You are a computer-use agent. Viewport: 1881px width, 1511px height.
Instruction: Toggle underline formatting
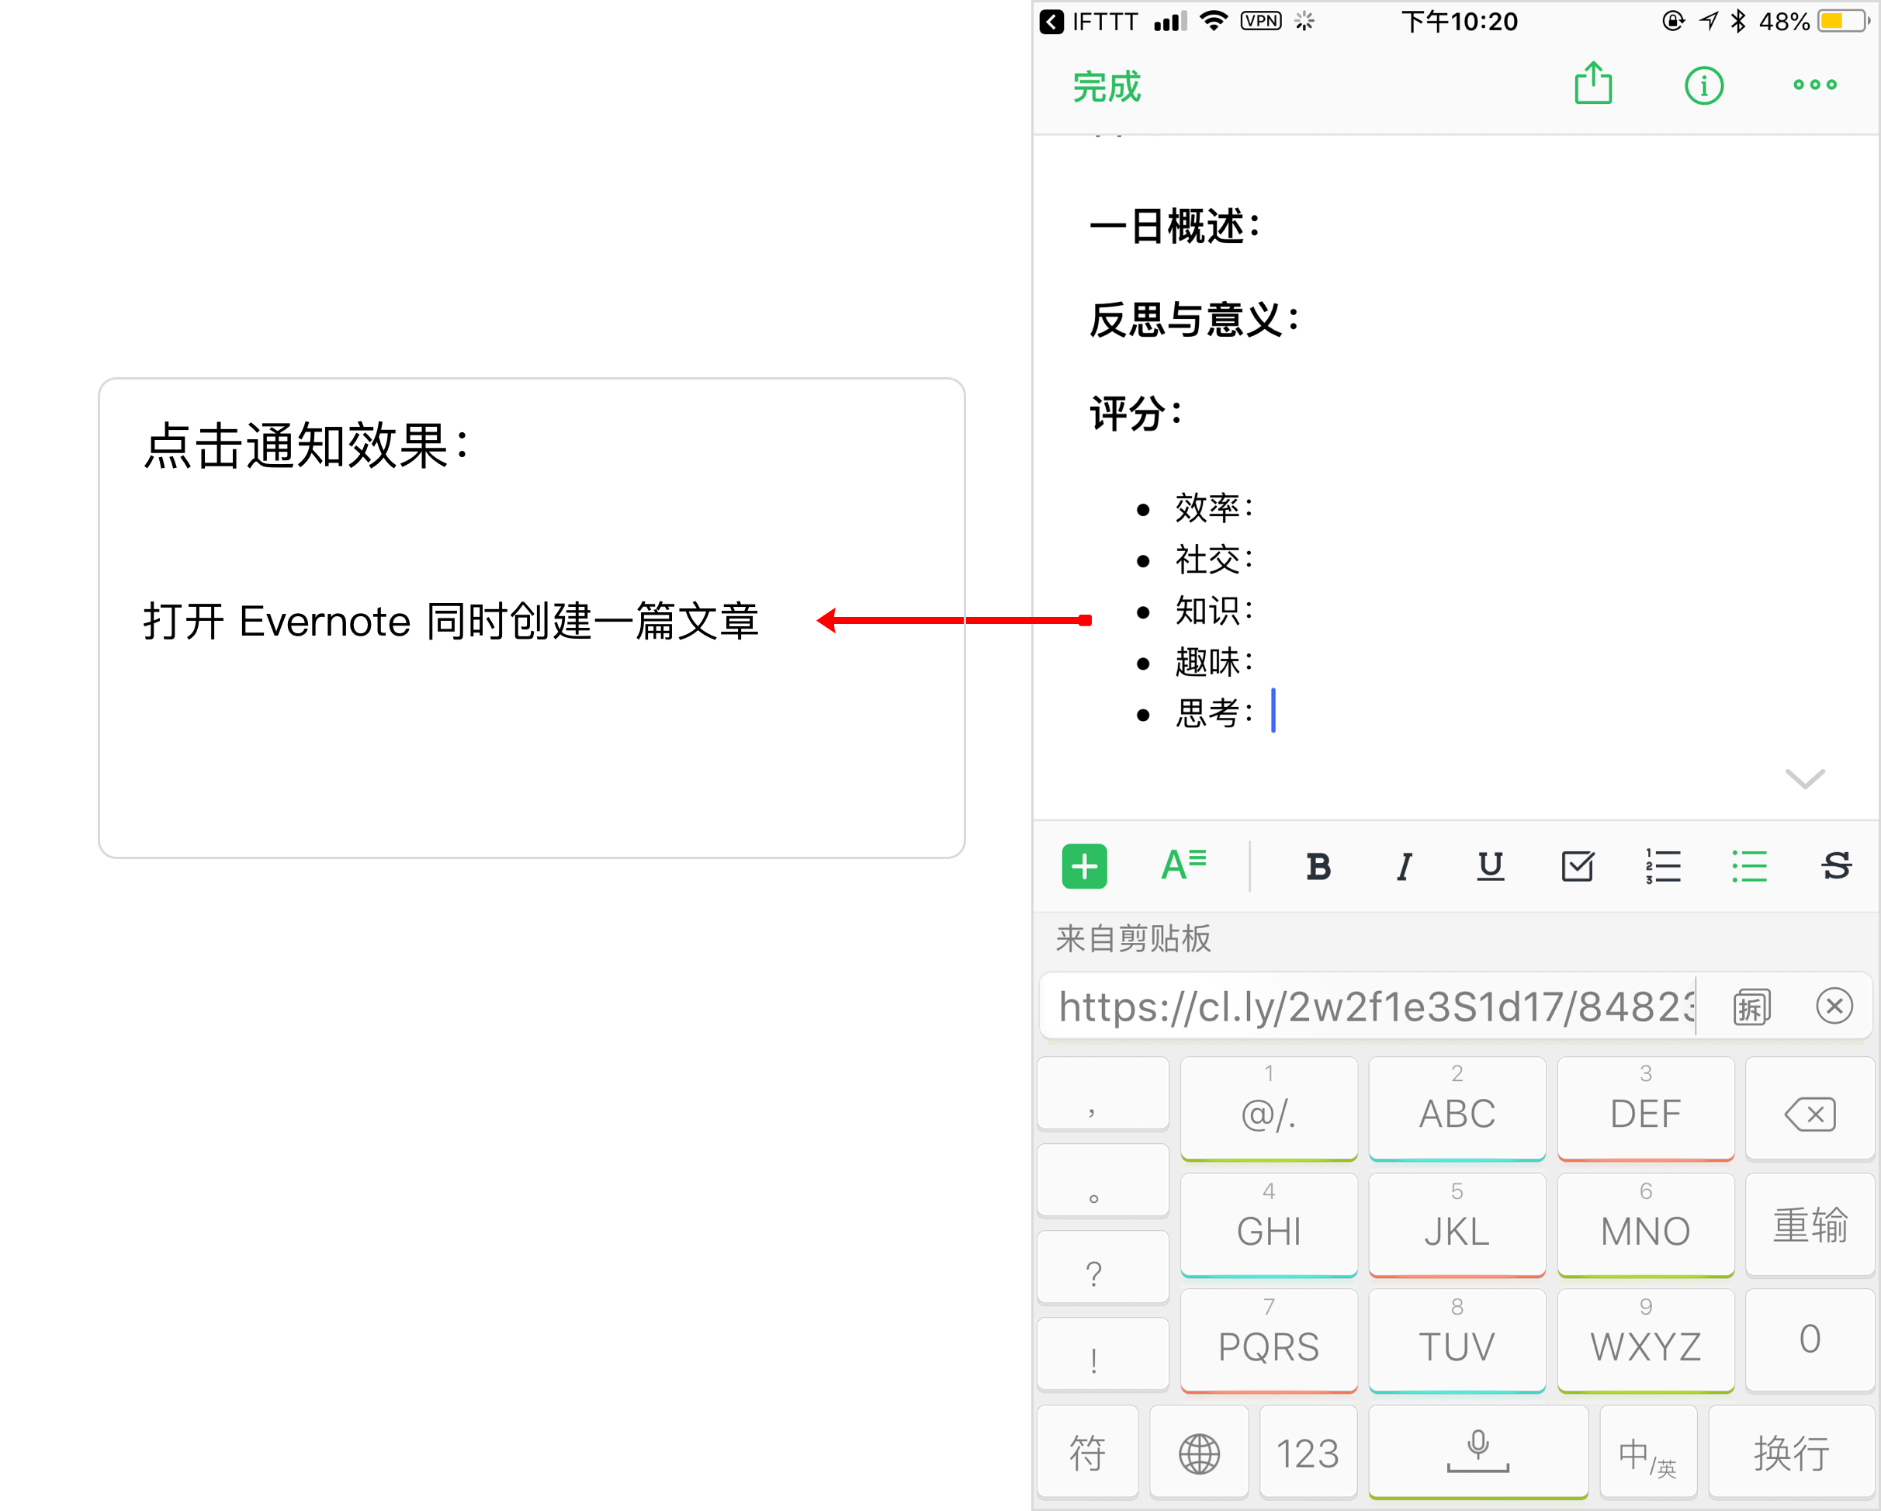pyautogui.click(x=1490, y=866)
